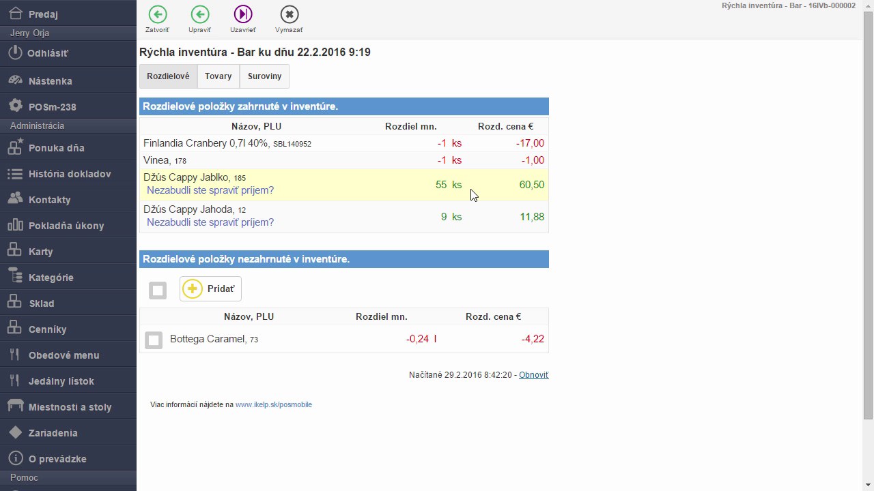This screenshot has height=491, width=874.
Task: Click the Pridať button
Action: [210, 288]
